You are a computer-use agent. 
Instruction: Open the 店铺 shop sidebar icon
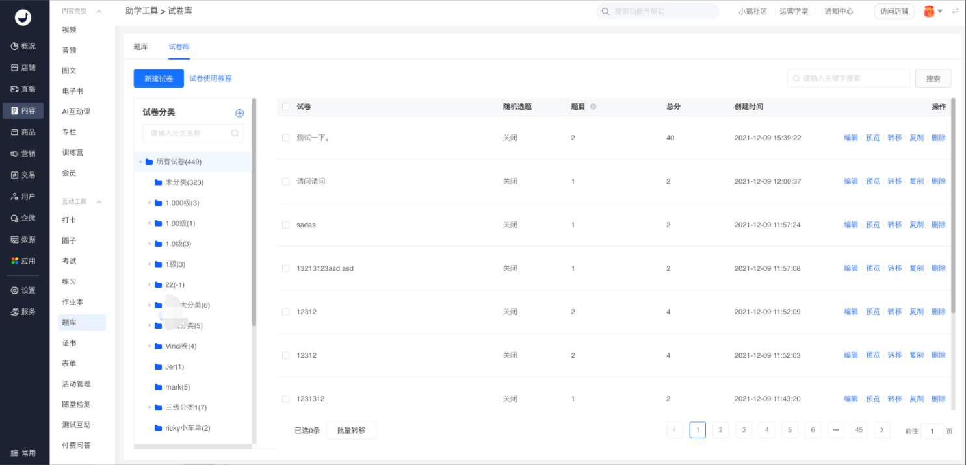15,68
